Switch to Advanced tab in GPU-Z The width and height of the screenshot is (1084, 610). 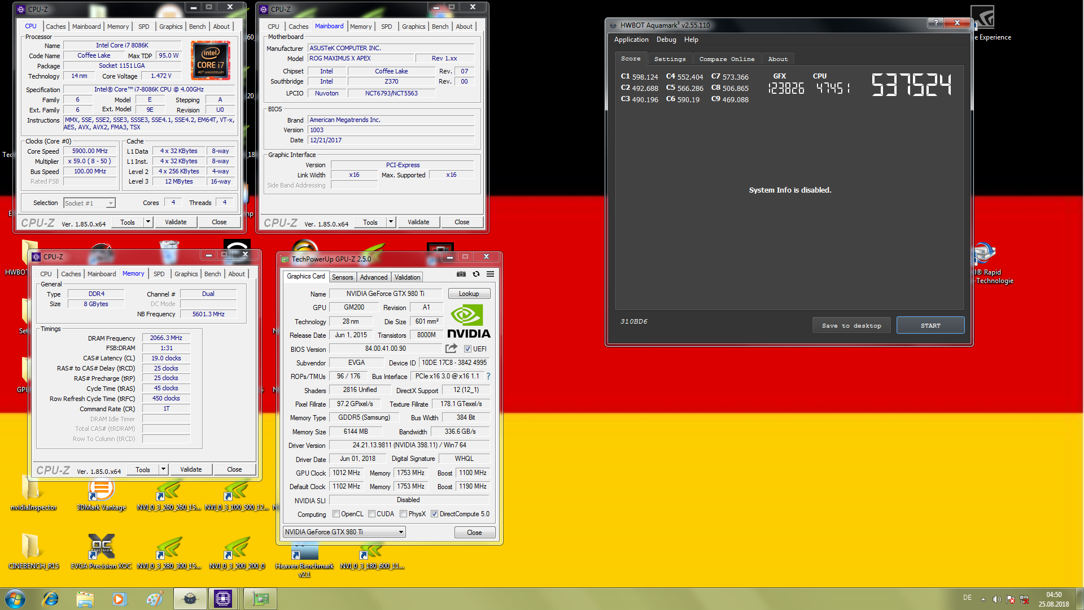pyautogui.click(x=374, y=277)
